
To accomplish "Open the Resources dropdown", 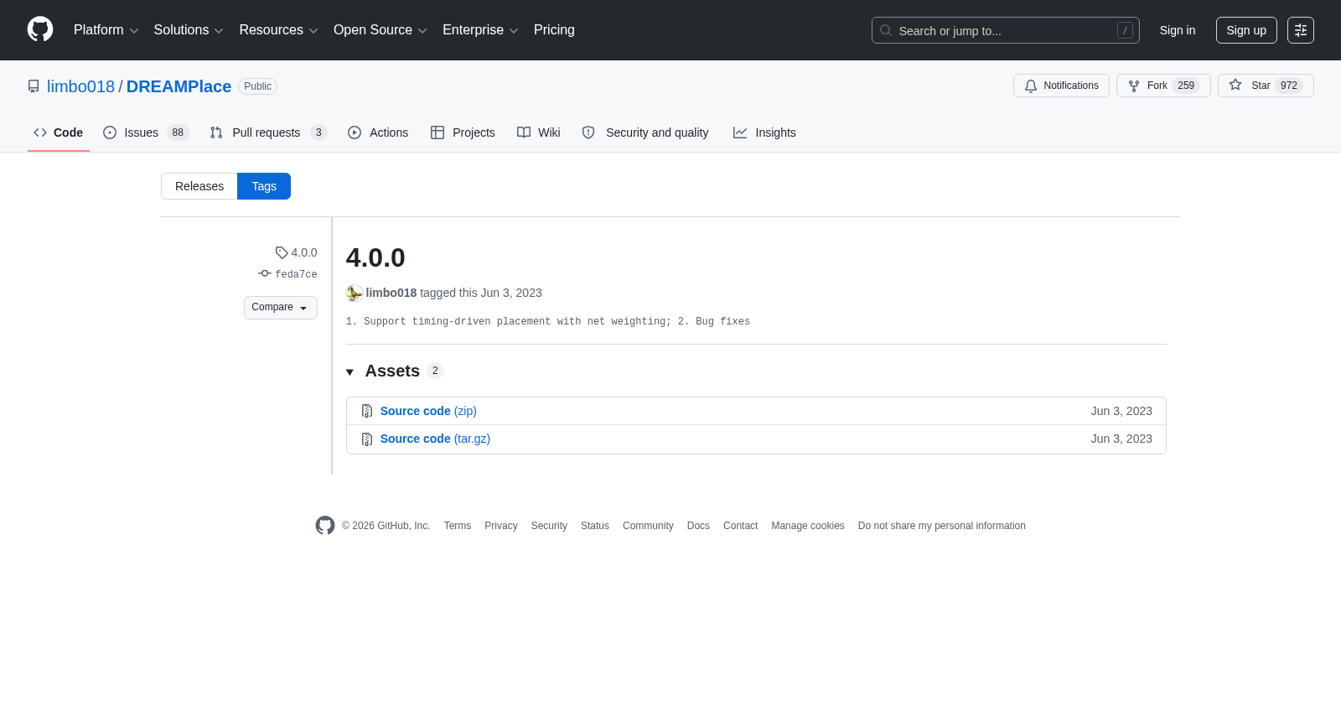I will (x=278, y=30).
